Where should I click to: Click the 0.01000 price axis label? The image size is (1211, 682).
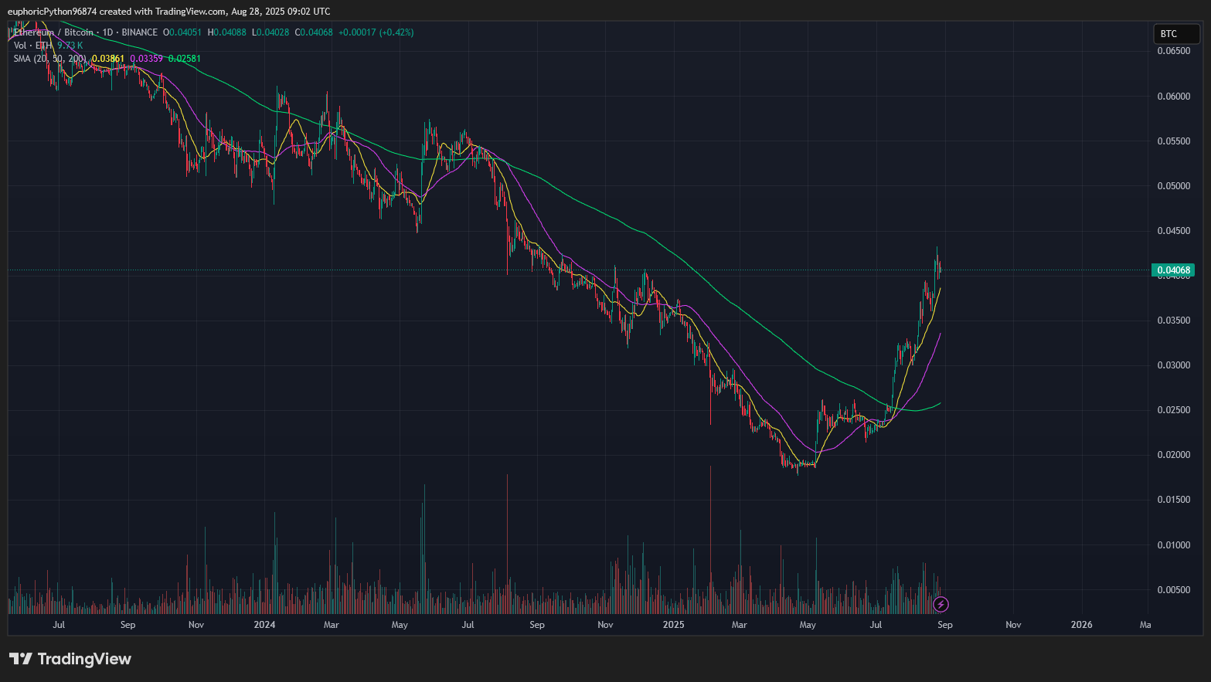(x=1173, y=545)
